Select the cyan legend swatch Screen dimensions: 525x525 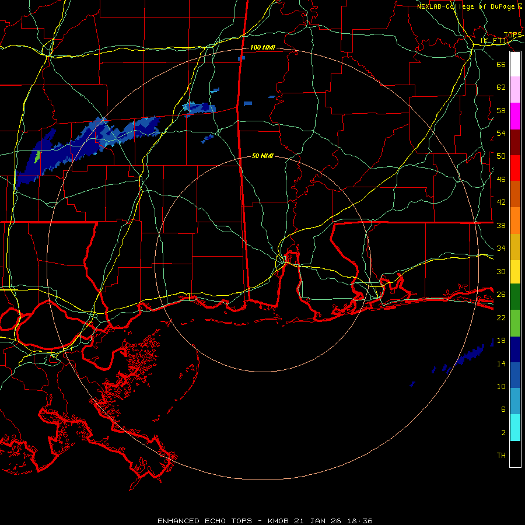pos(515,428)
